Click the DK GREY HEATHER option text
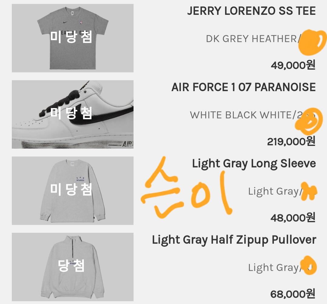The image size is (327, 304). coord(251,39)
